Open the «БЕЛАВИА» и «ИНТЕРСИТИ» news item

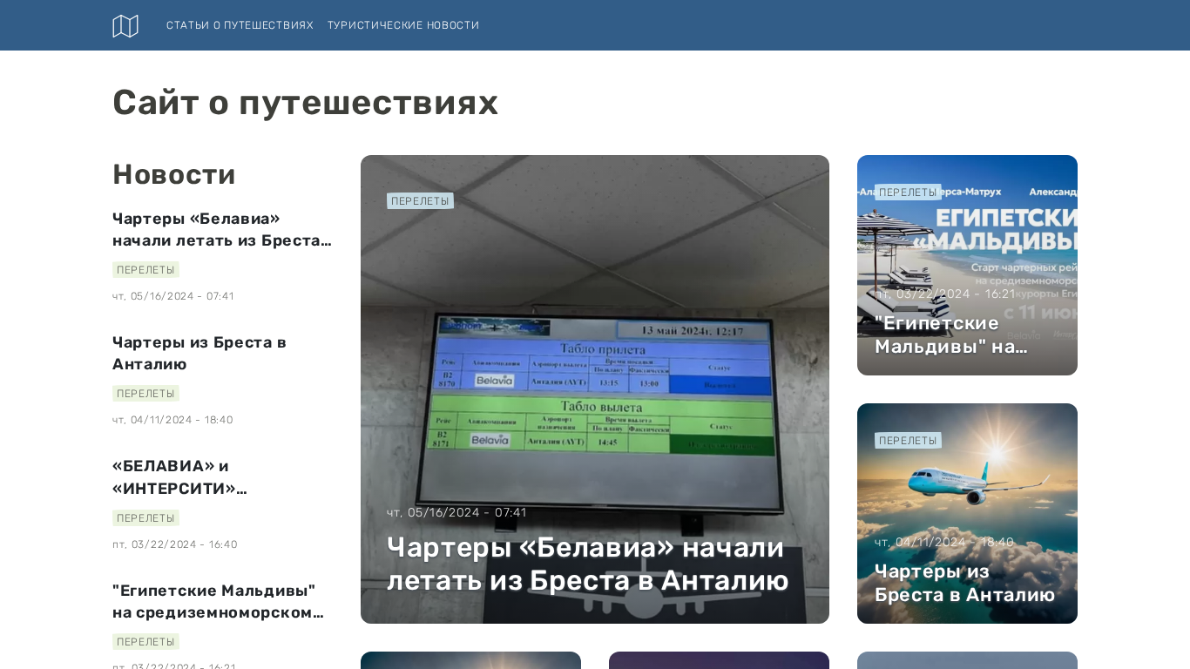coord(179,477)
